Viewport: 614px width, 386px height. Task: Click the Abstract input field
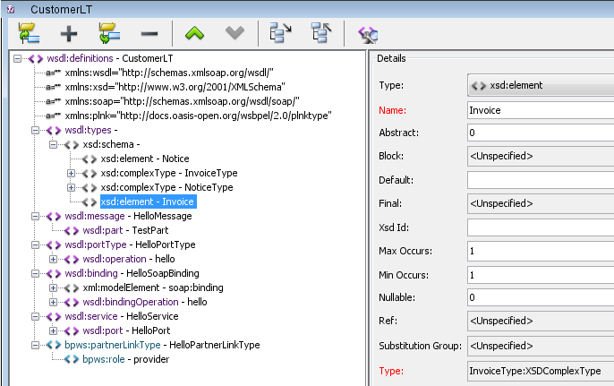541,133
